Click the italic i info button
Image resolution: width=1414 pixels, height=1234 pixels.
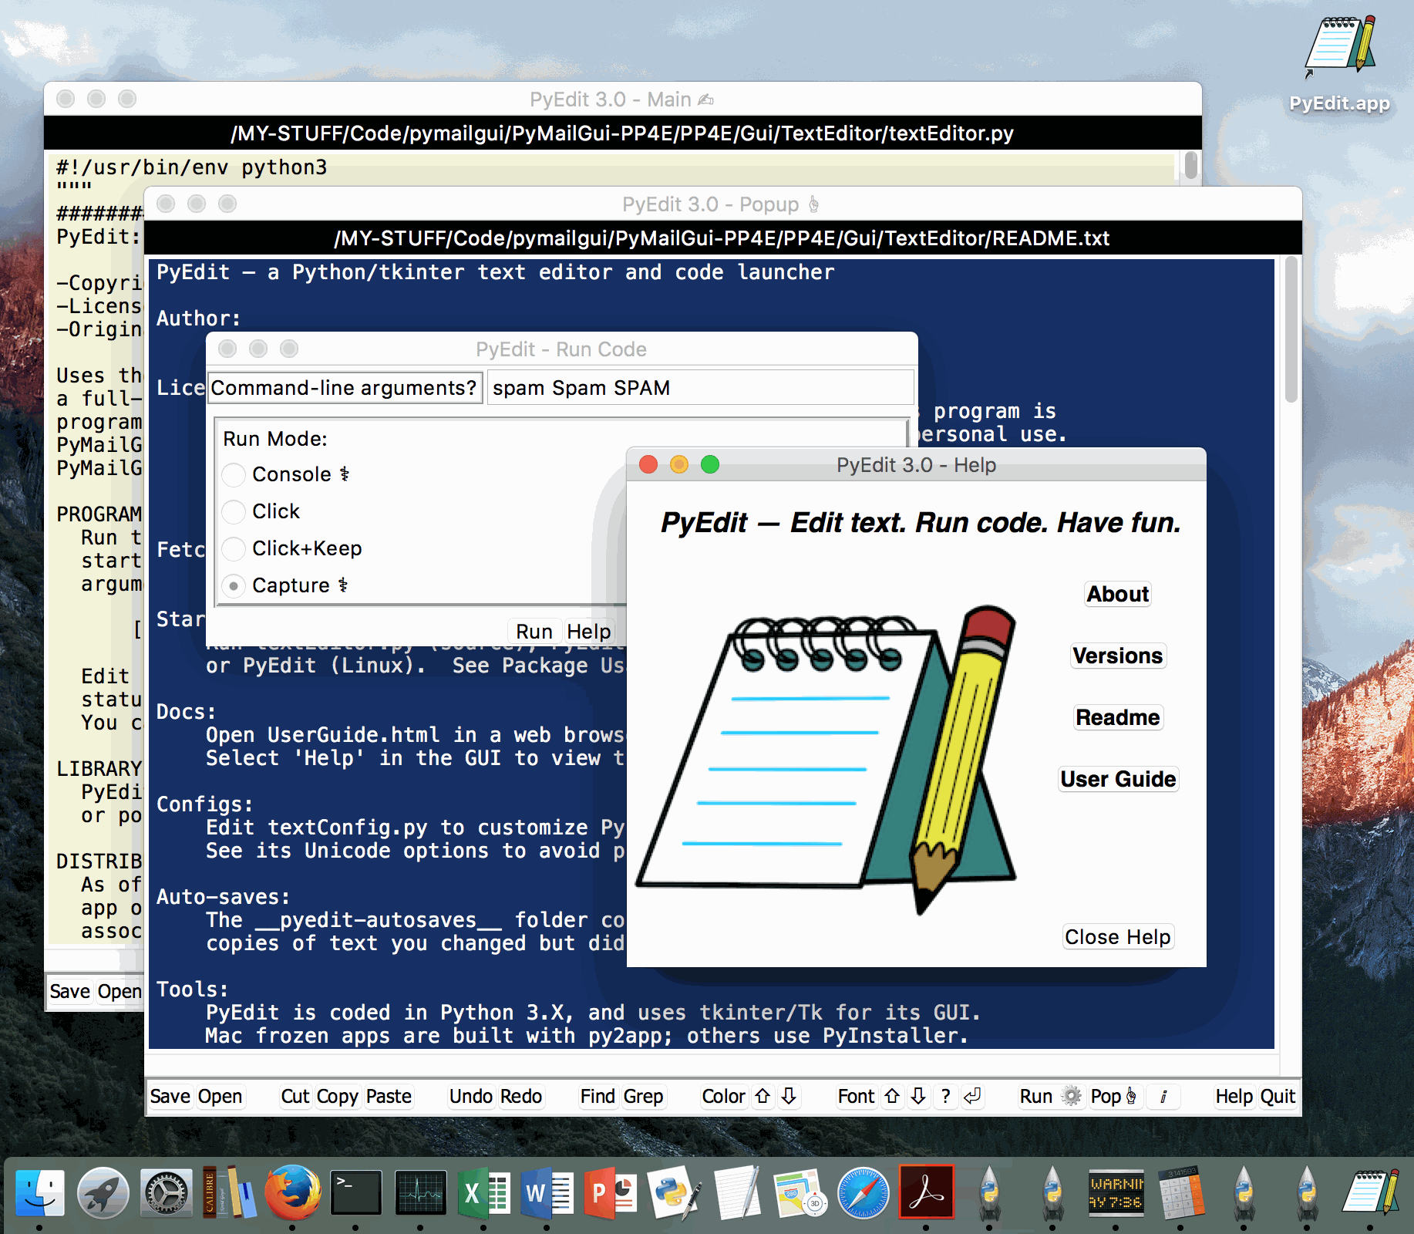point(1163,1096)
